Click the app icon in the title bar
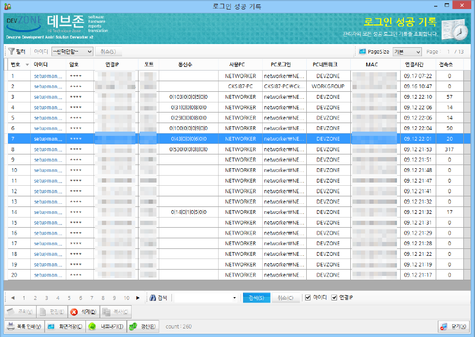Image resolution: width=475 pixels, height=337 pixels. pyautogui.click(x=7, y=6)
